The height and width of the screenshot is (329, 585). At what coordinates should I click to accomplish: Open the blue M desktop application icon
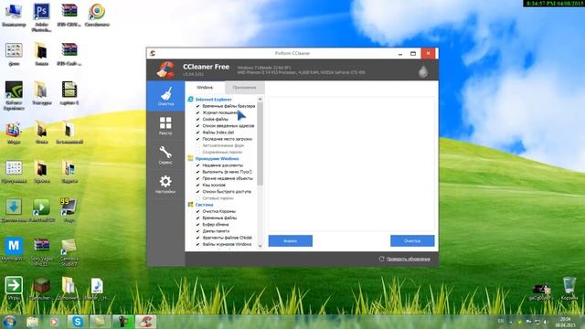(x=14, y=249)
